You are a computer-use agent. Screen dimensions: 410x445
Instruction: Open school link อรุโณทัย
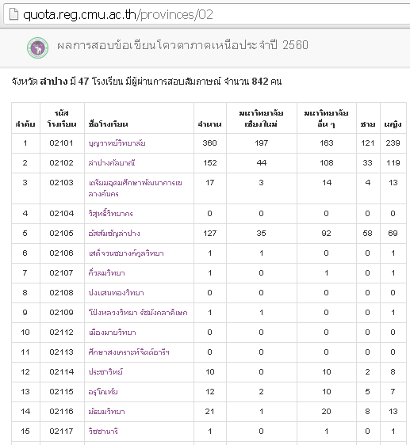[x=103, y=392]
